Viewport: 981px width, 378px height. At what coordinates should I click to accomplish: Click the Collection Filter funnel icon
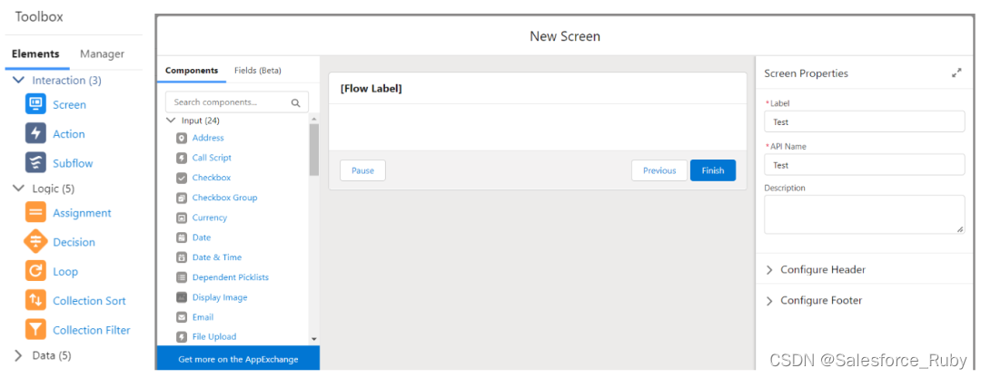[x=35, y=330]
